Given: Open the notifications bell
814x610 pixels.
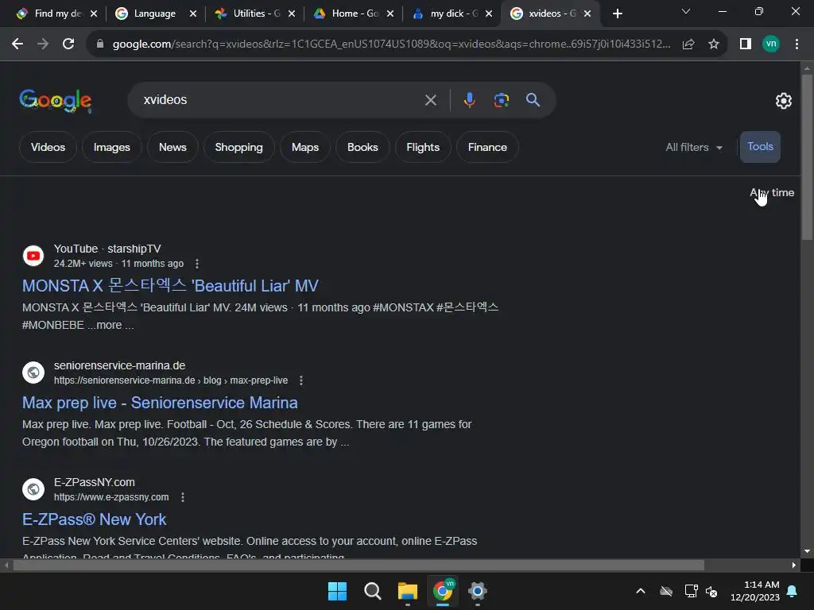Looking at the screenshot, I should 793,591.
